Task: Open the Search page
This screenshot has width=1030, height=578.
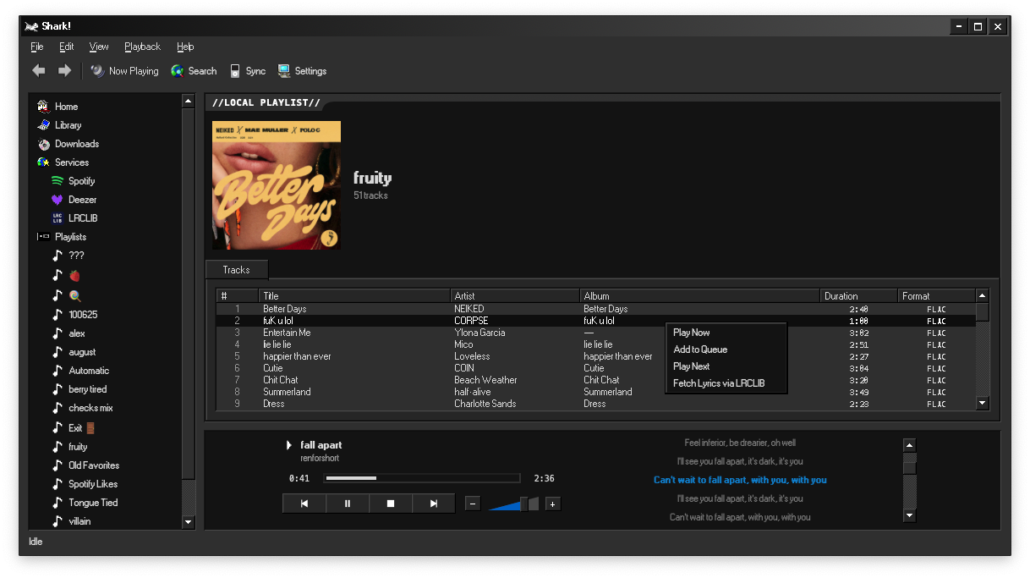Action: pos(194,71)
